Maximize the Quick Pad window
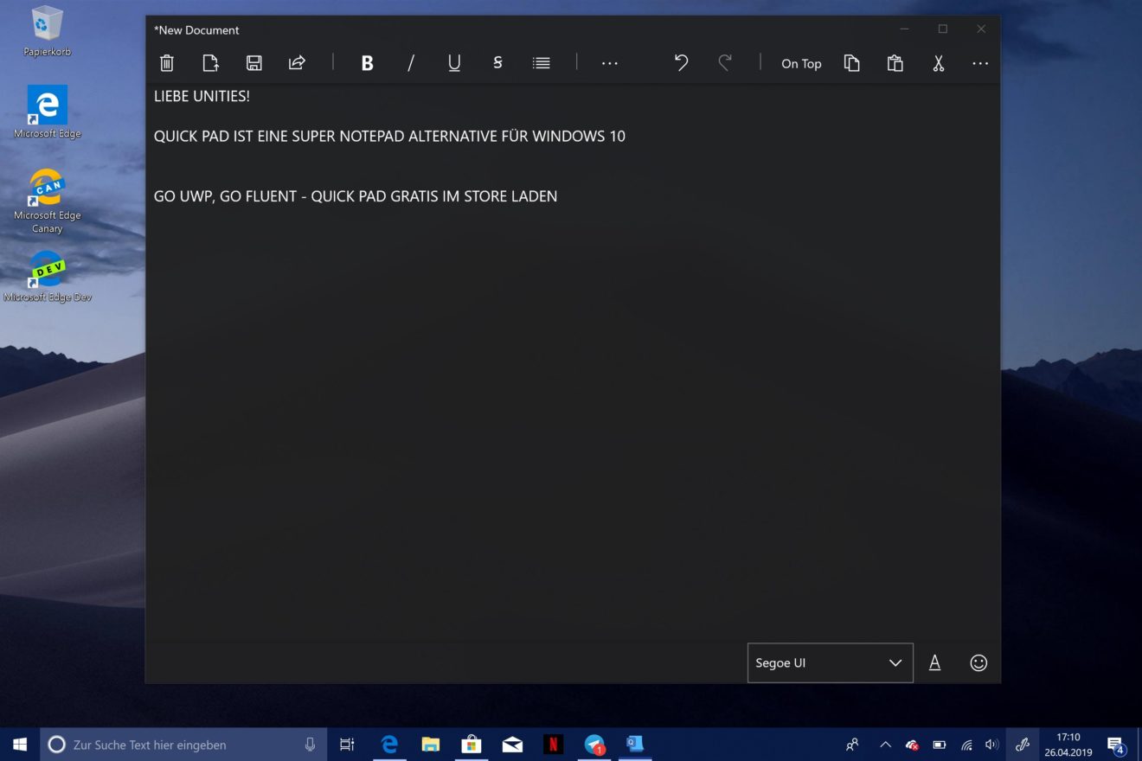This screenshot has height=761, width=1142. point(943,29)
